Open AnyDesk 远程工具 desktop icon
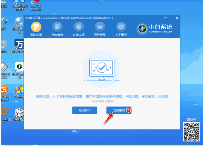The image size is (204, 146). click(x=36, y=5)
